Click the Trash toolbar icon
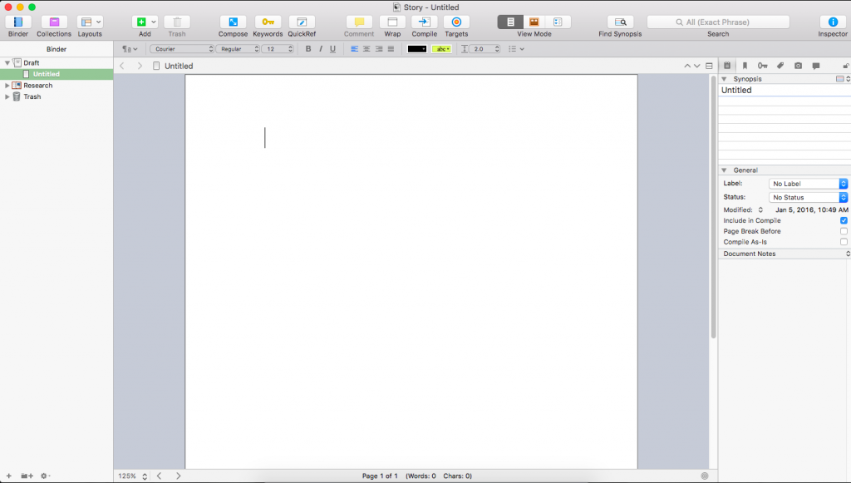The width and height of the screenshot is (851, 483). click(177, 22)
